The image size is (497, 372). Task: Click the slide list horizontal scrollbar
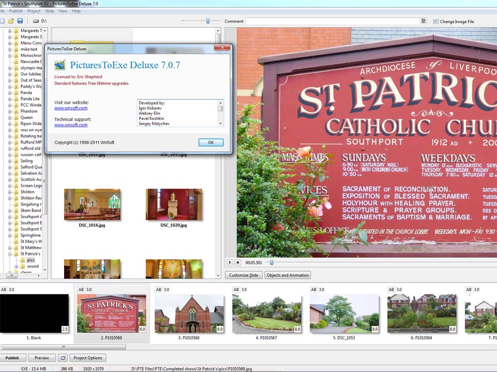click(x=64, y=347)
